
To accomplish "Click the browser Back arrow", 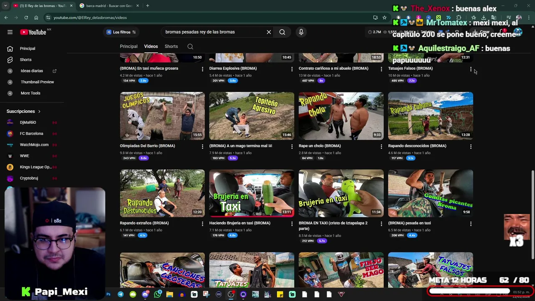I will point(6,18).
